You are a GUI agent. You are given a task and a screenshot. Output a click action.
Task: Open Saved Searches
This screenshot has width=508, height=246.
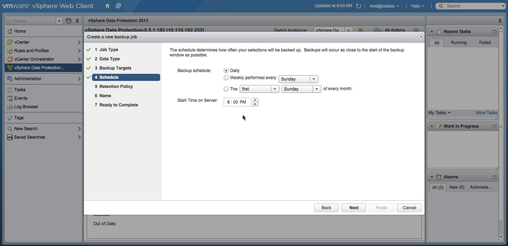tap(30, 137)
